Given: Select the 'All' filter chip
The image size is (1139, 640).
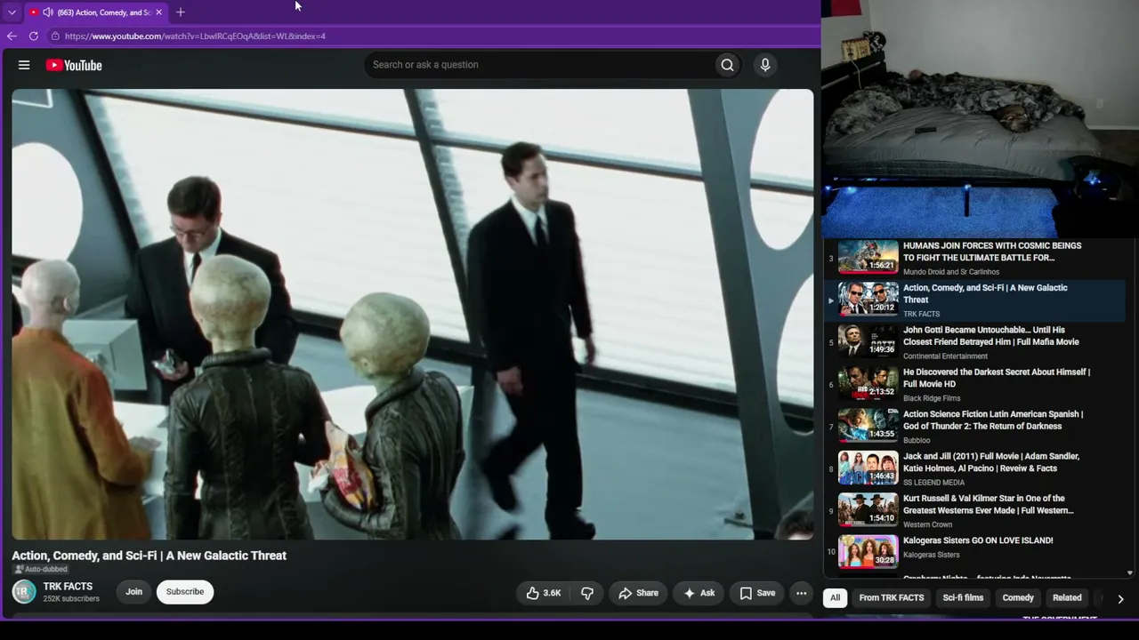Looking at the screenshot, I should (835, 598).
